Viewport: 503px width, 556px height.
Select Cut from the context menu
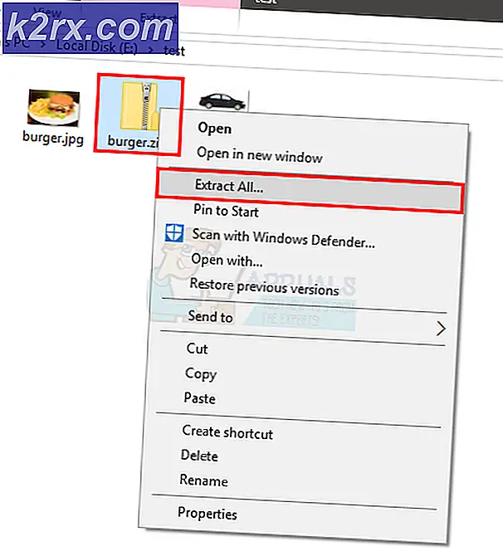point(198,349)
